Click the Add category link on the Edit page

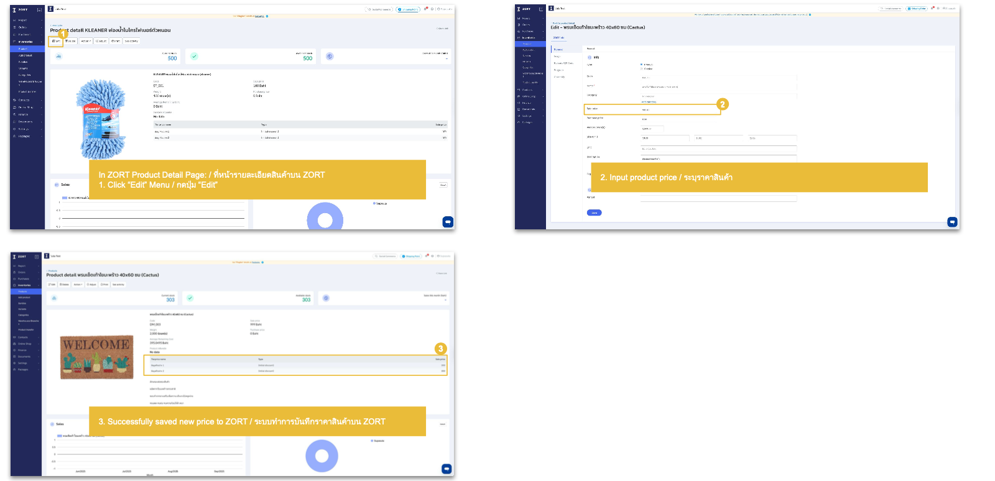649,102
